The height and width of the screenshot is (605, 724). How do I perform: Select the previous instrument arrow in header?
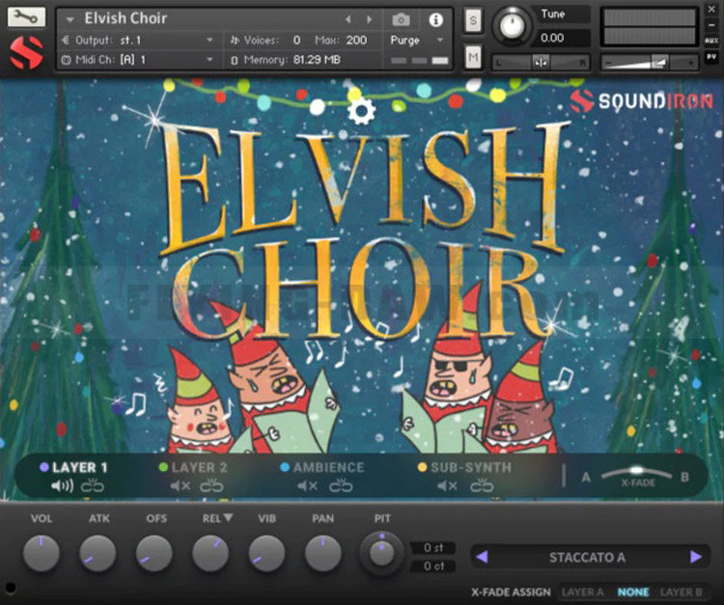[348, 19]
